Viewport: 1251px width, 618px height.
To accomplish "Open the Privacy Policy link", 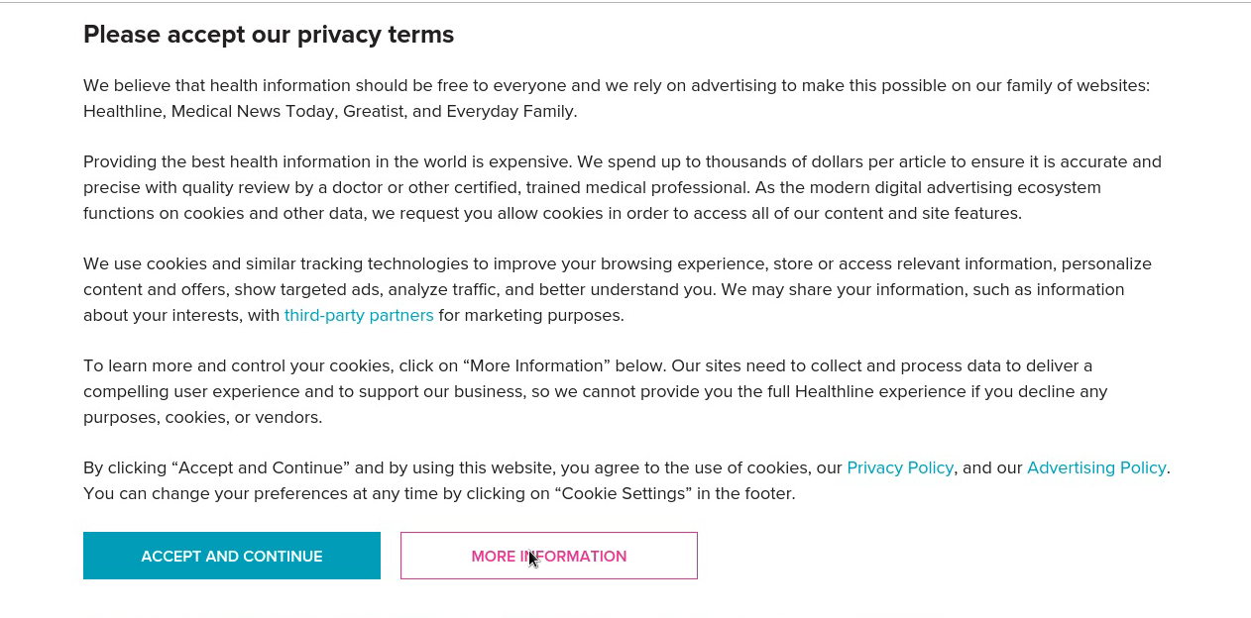I will (x=900, y=467).
